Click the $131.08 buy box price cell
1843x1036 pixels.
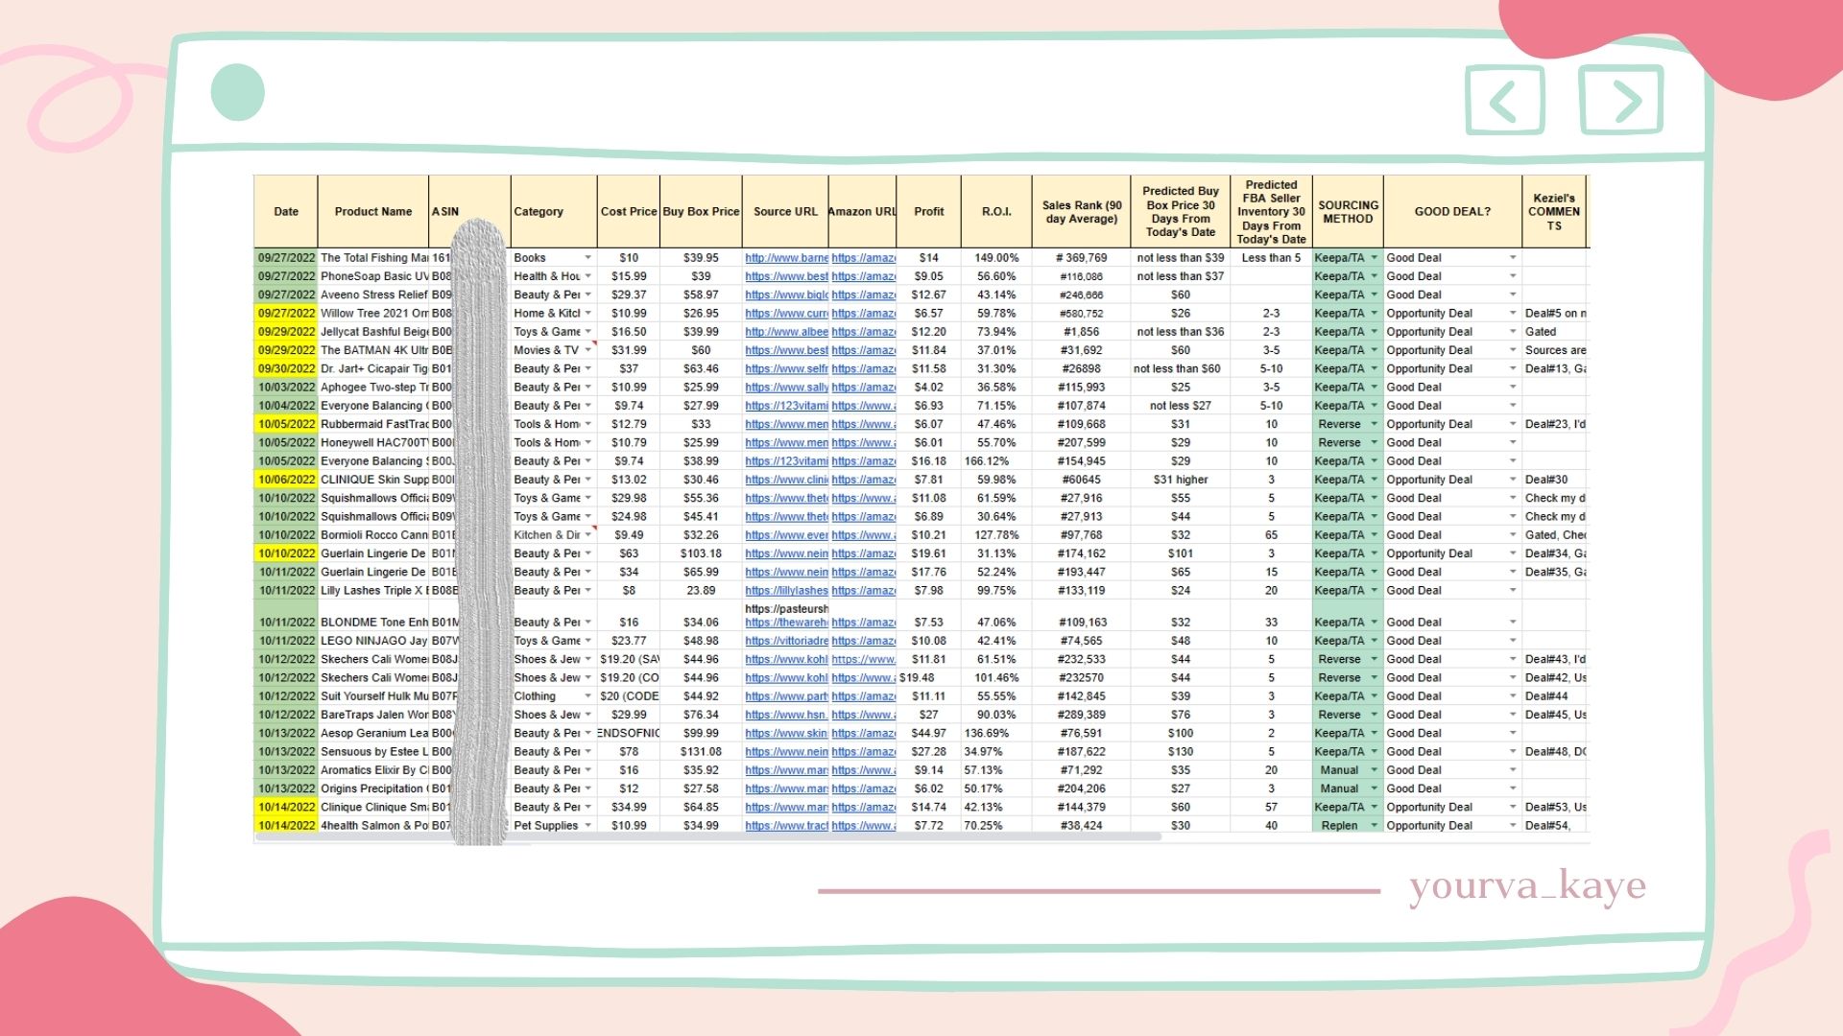coord(701,752)
